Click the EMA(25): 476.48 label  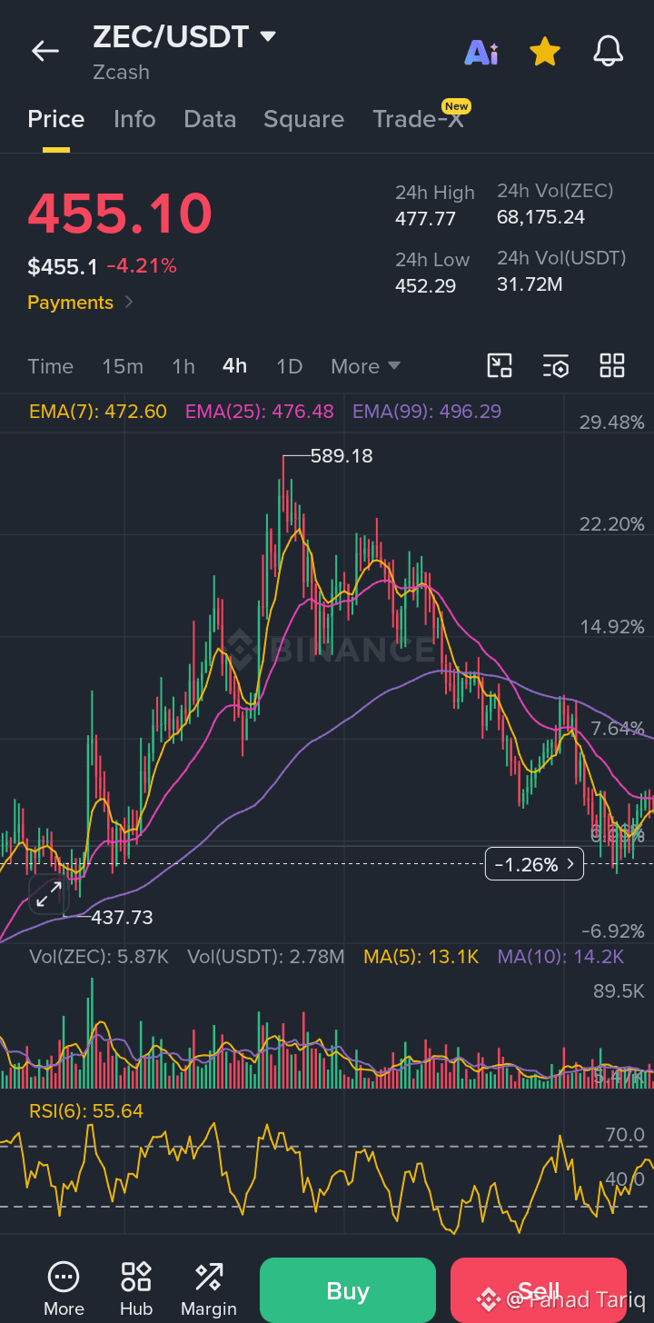[260, 412]
